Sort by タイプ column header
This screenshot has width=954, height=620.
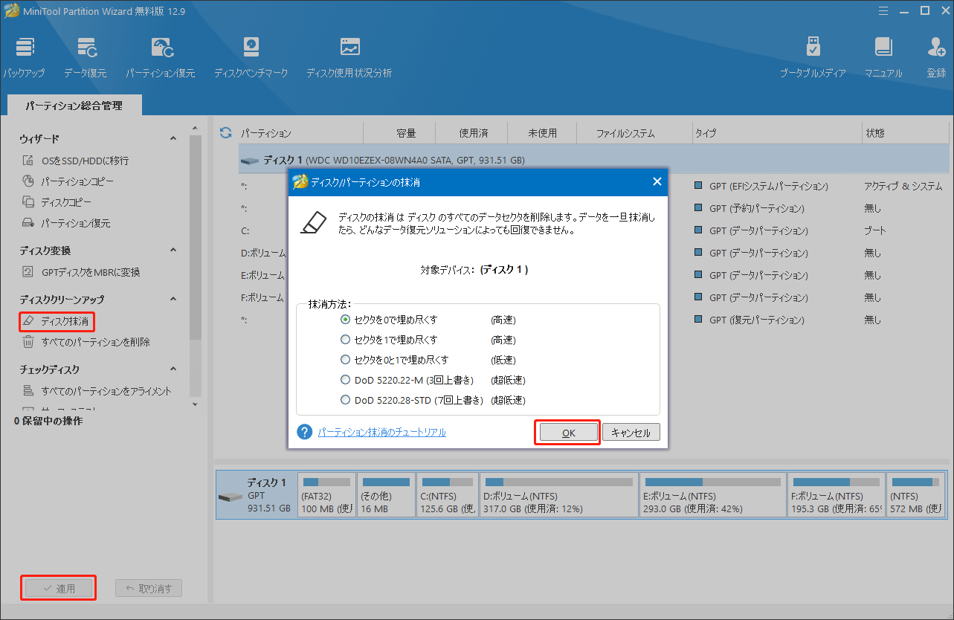coord(776,133)
